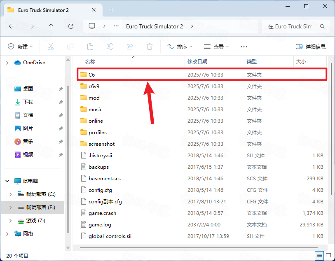Click the search magnifier icon

point(322,26)
